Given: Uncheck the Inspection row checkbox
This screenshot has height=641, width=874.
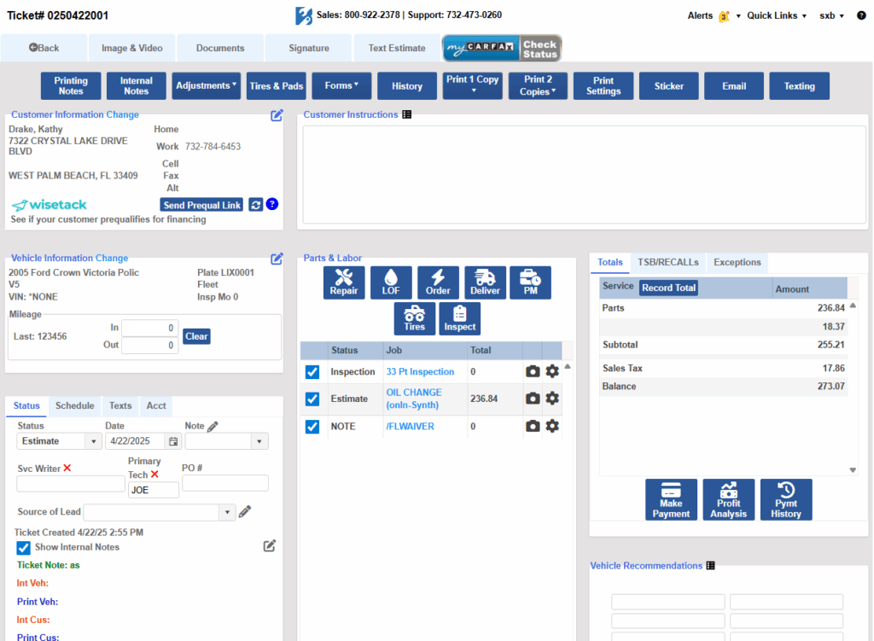Looking at the screenshot, I should 312,372.
